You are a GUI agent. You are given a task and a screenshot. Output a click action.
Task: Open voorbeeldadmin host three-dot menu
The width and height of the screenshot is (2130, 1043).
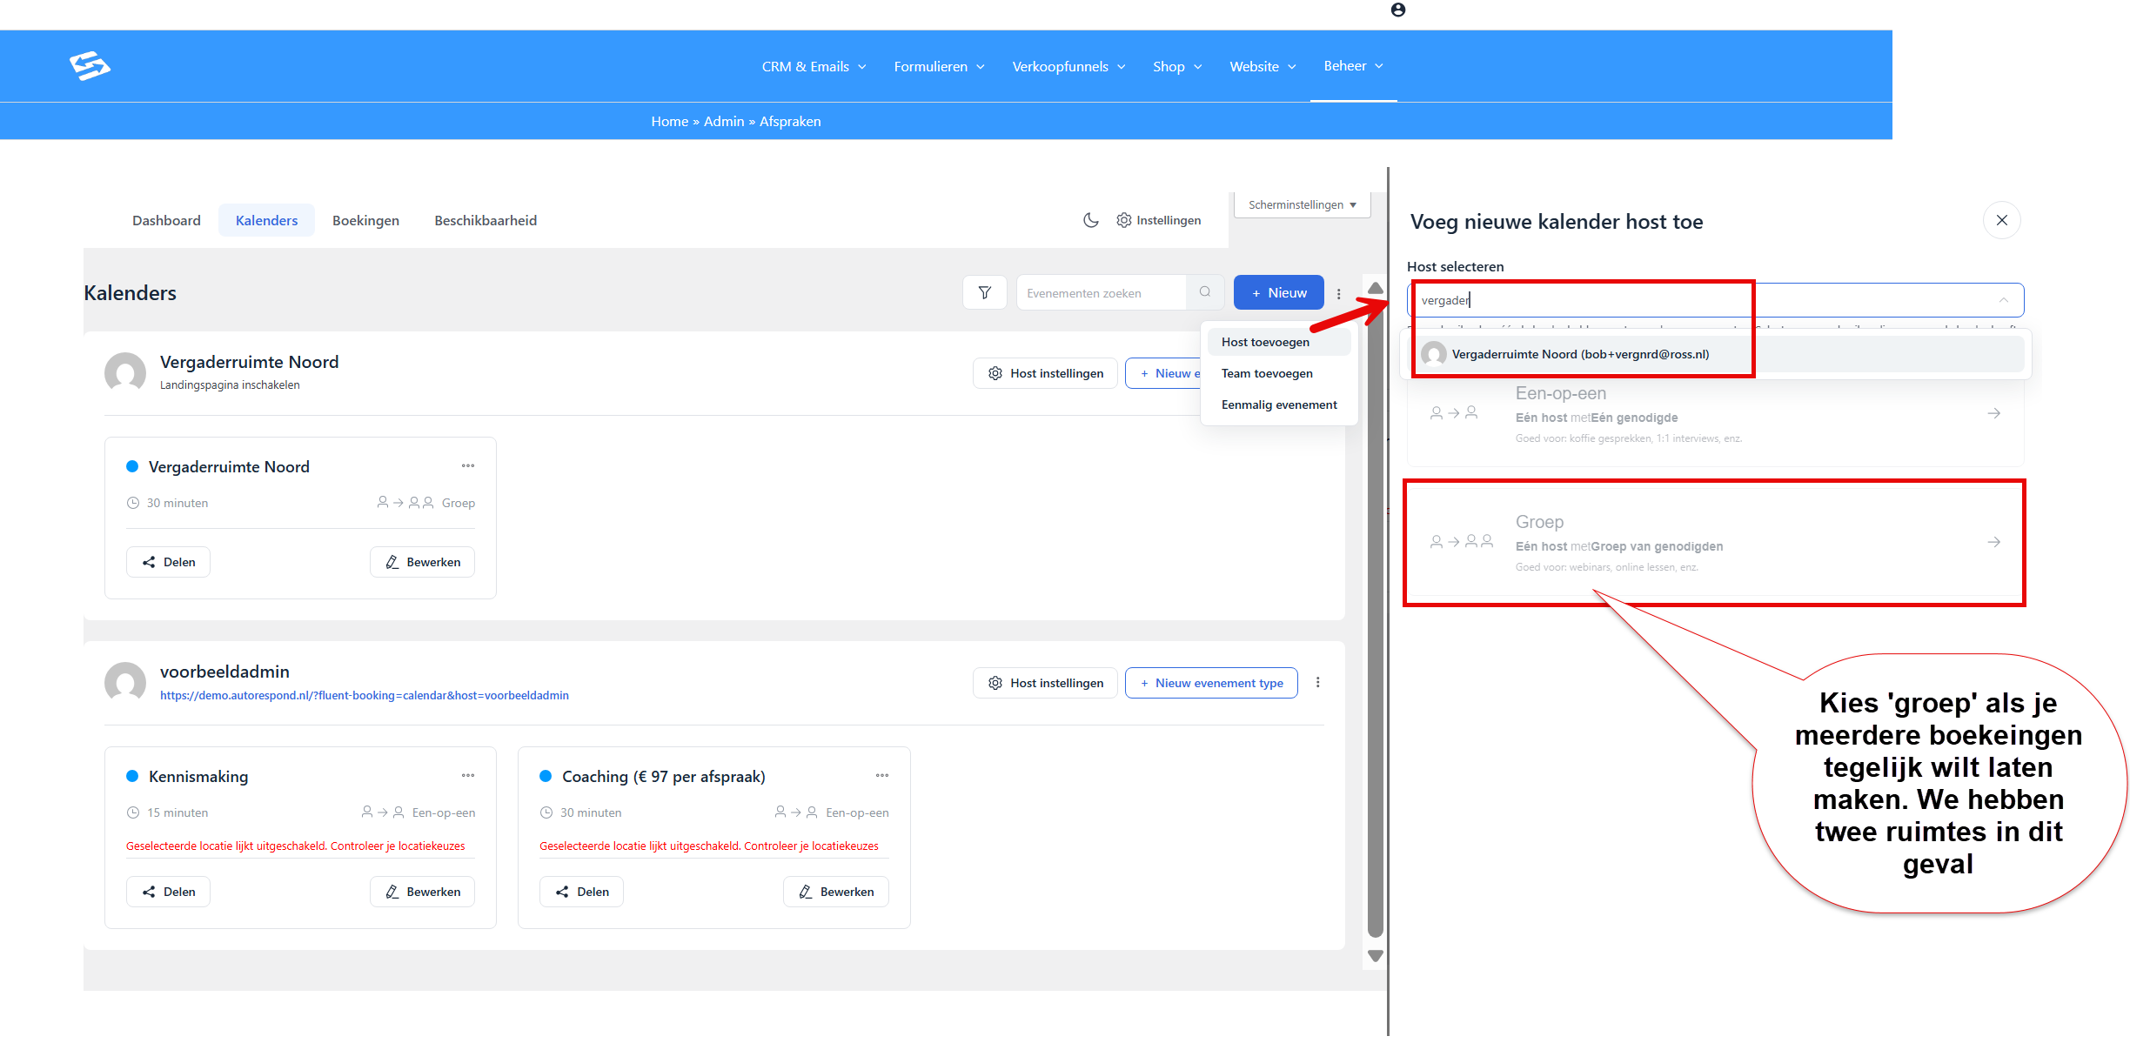(x=1318, y=683)
